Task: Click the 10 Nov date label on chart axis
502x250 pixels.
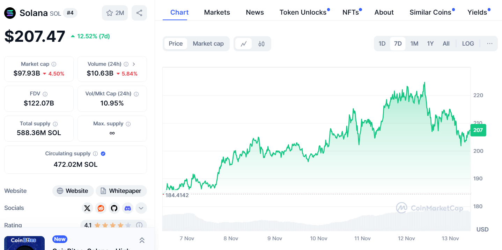Action: pos(318,239)
